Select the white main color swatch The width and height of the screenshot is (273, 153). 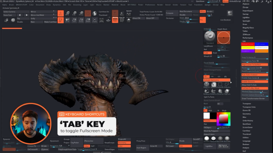[x=207, y=116]
